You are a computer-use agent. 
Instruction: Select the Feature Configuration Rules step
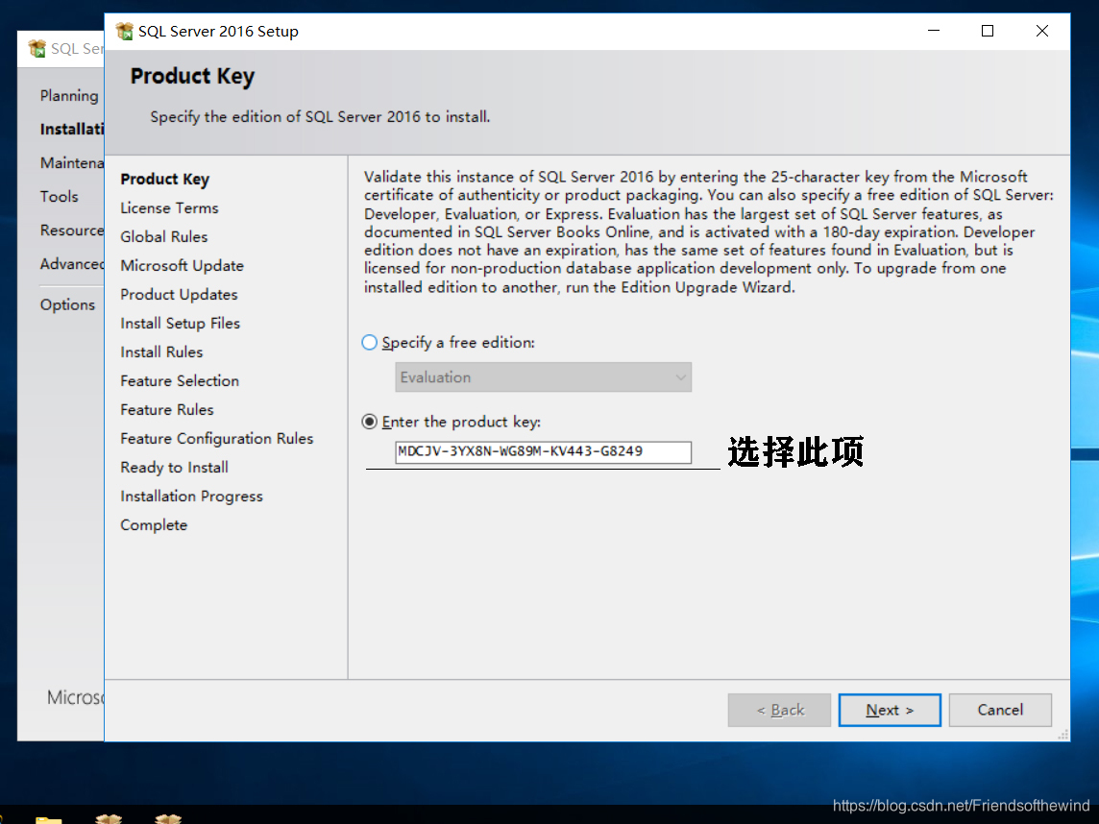coord(216,439)
